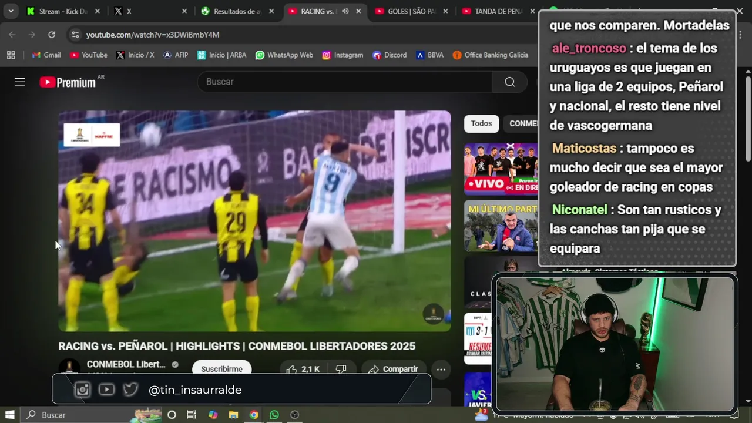Like the video showing 2,1 K
Screen dimensions: 752x423
point(303,368)
